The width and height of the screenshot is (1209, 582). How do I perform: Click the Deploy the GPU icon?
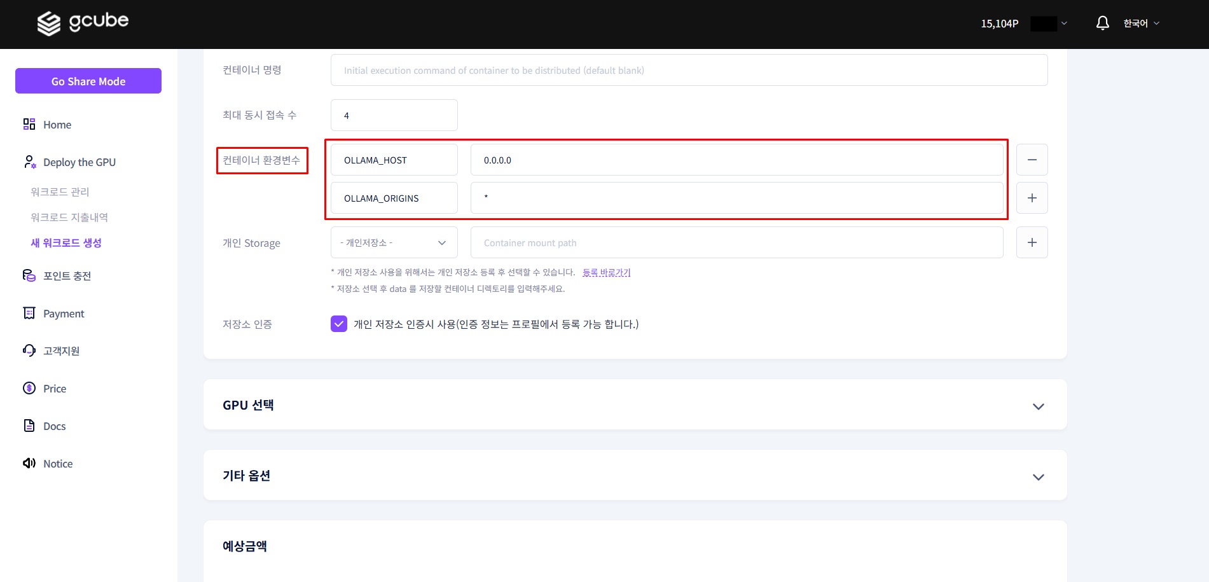tap(29, 162)
